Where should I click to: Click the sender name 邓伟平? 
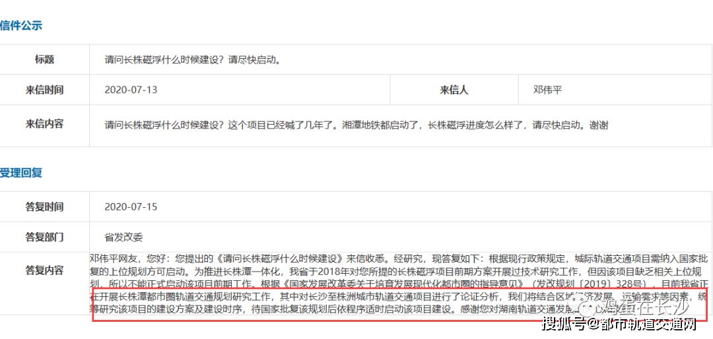(548, 90)
